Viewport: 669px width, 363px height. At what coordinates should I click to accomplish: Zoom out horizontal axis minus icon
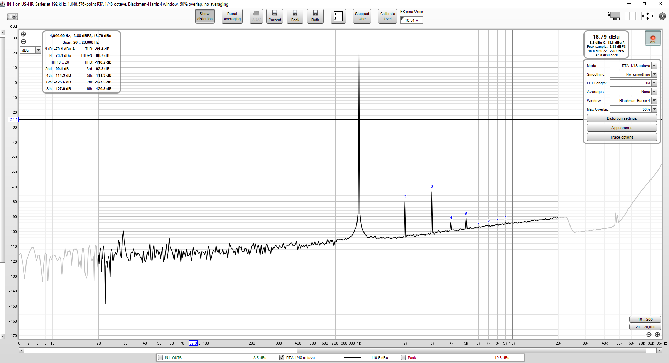point(649,334)
